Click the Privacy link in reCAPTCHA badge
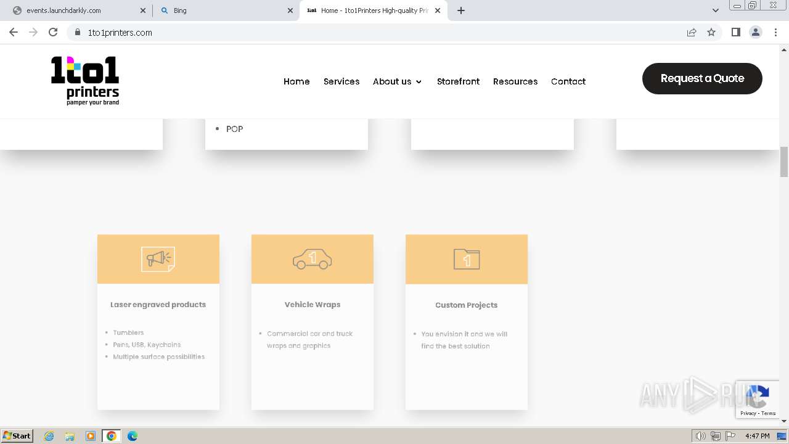Image resolution: width=789 pixels, height=444 pixels. pyautogui.click(x=748, y=413)
